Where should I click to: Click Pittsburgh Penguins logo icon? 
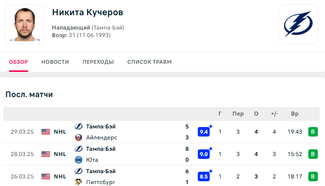(79, 182)
